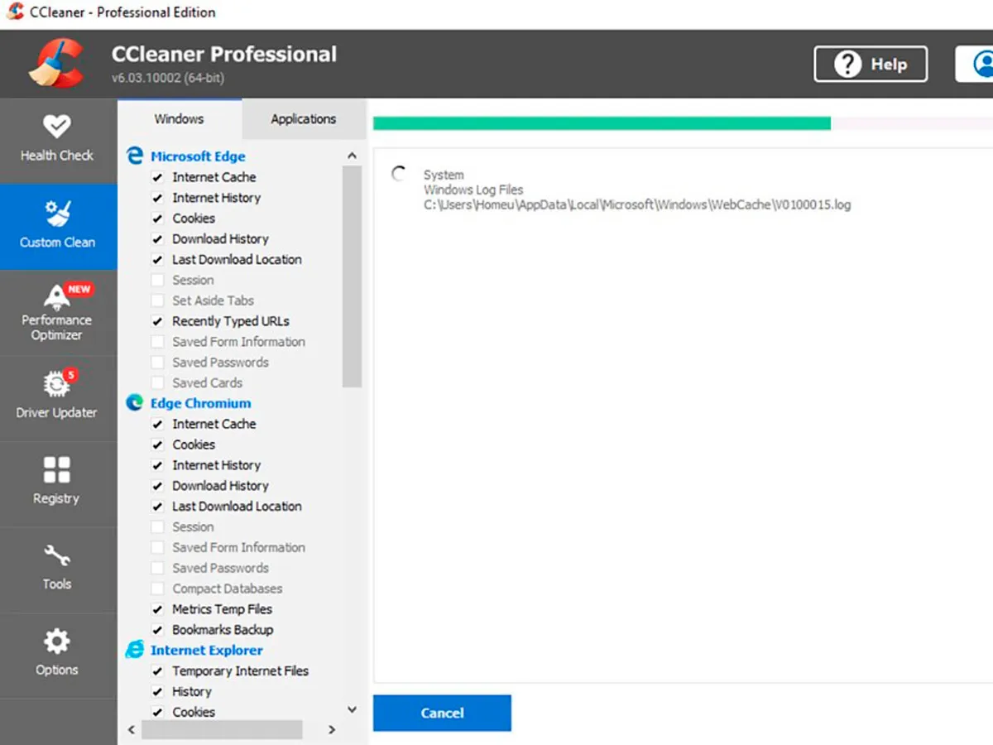Click the Edge Chromium section icon

134,403
